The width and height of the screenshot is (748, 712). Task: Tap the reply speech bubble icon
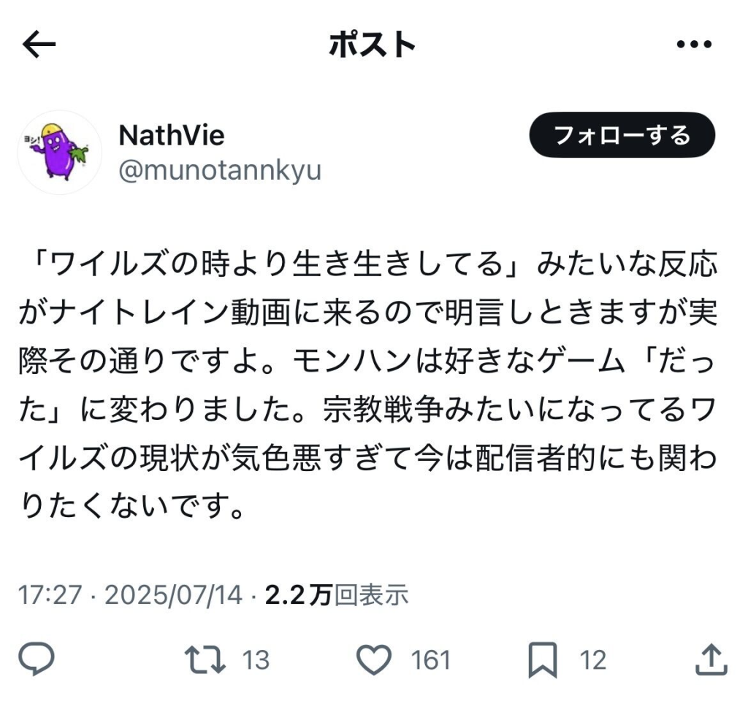[37, 660]
